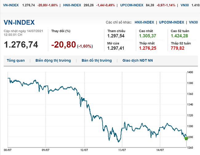Screen dimensions: 200x155
Task: Click the 'Cao 52 tuần' value 1.424,28
Action: tap(181, 37)
